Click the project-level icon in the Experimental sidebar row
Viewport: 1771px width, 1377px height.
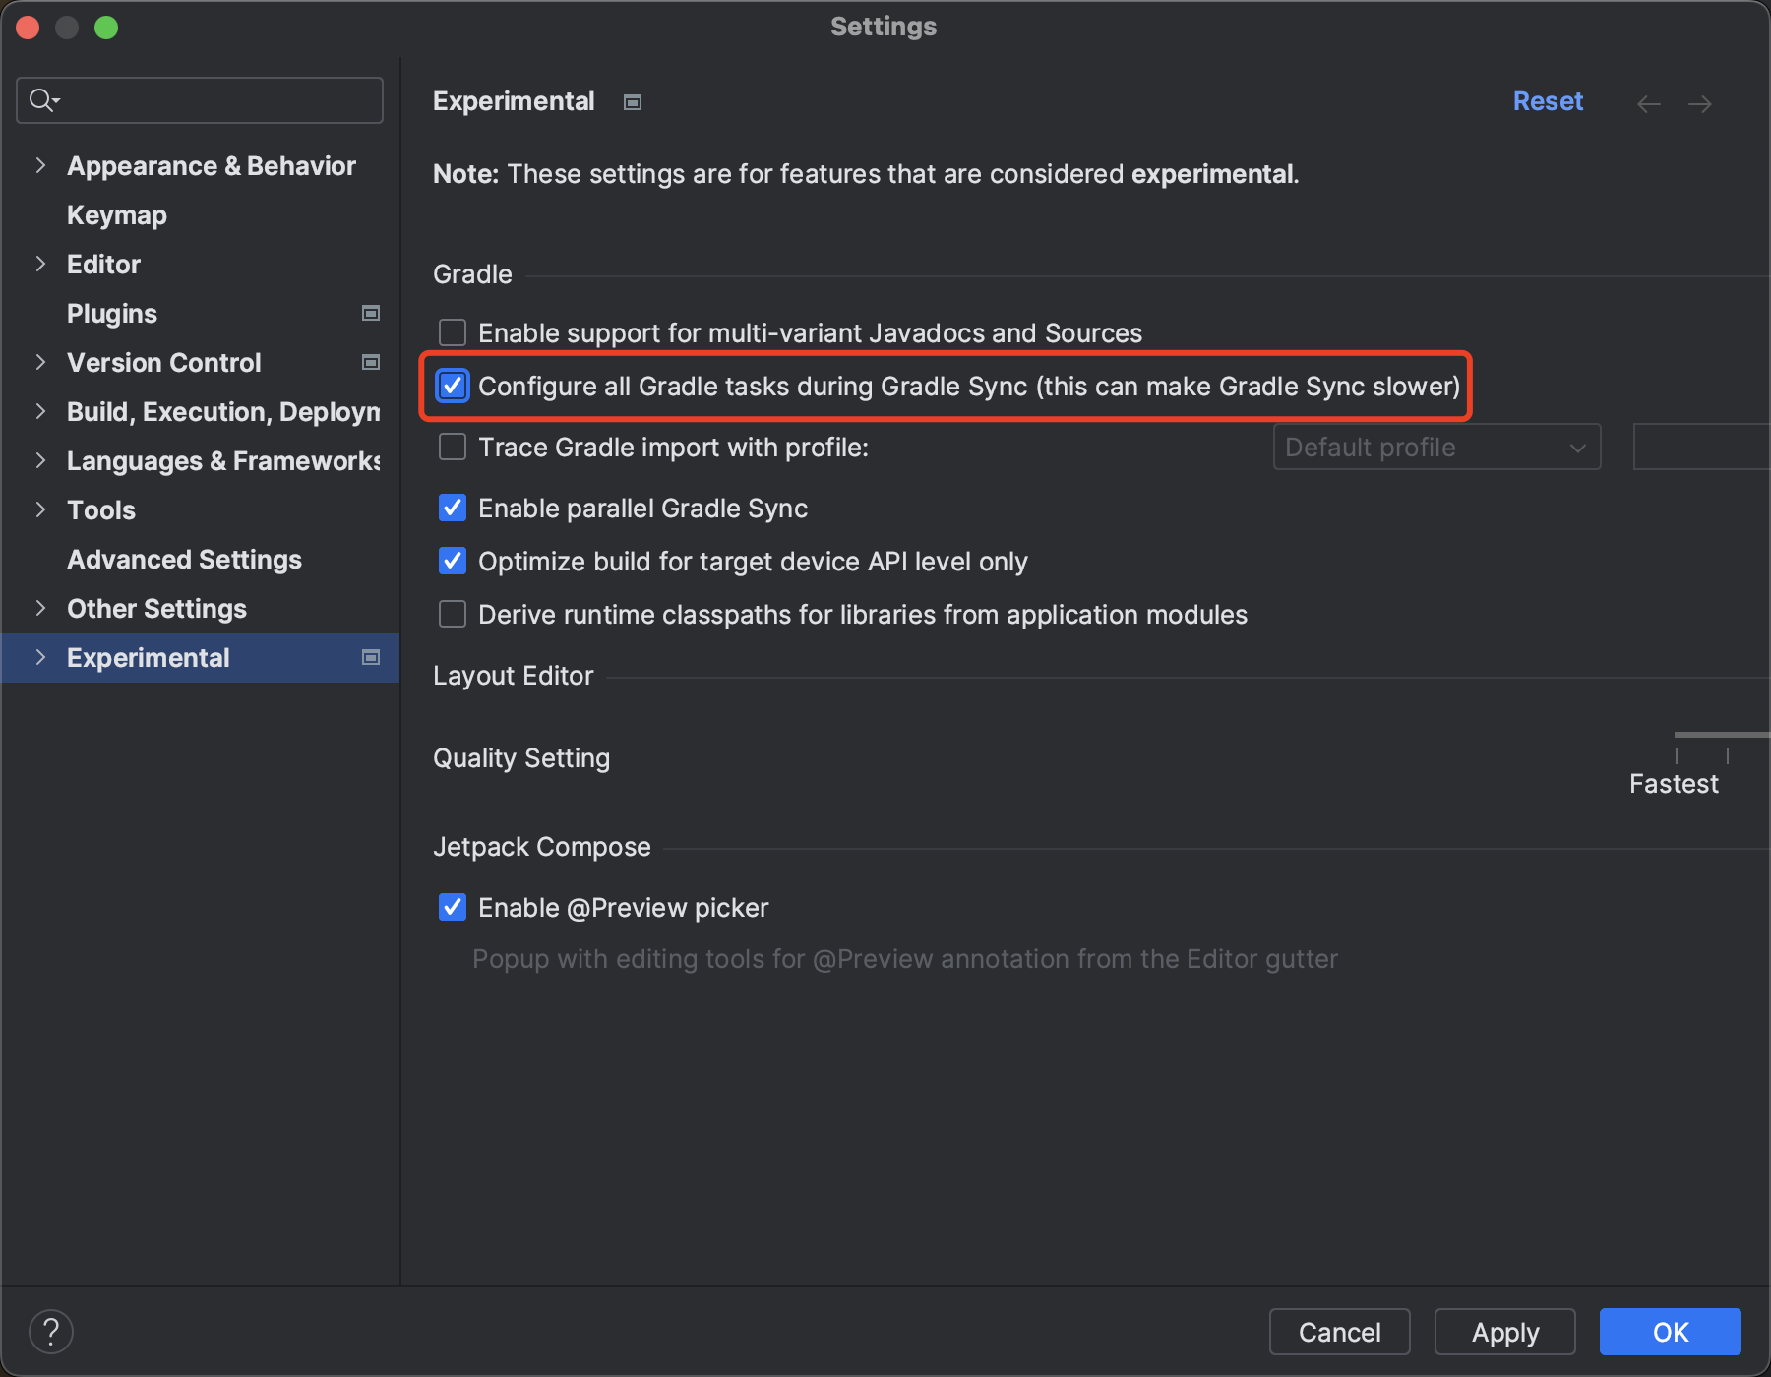pyautogui.click(x=371, y=658)
